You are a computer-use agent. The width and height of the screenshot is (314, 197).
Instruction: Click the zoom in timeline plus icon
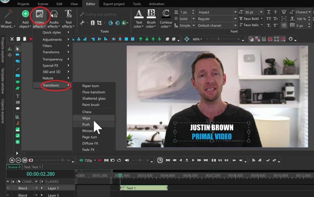click(x=12, y=160)
